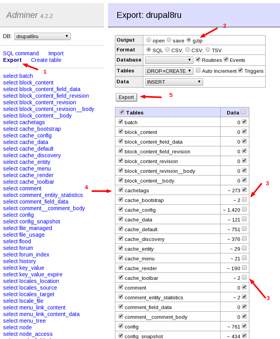Toggle the config data checkbox
The height and width of the screenshot is (339, 280).
[244, 326]
